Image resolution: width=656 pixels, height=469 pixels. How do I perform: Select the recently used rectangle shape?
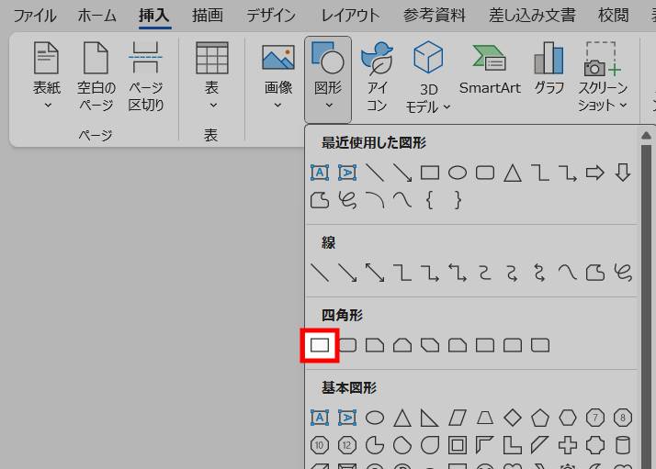click(430, 173)
